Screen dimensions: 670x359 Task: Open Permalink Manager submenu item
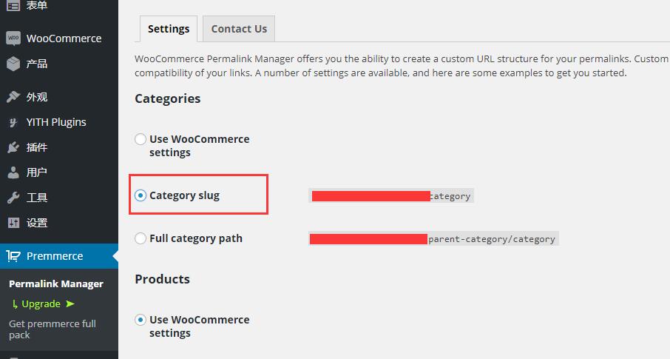click(x=56, y=283)
